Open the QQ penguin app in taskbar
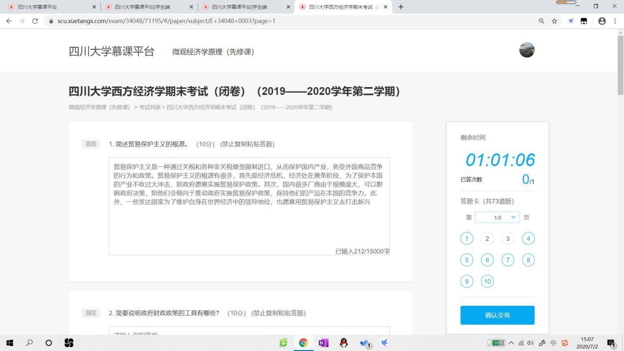The height and width of the screenshot is (351, 624). point(344,343)
